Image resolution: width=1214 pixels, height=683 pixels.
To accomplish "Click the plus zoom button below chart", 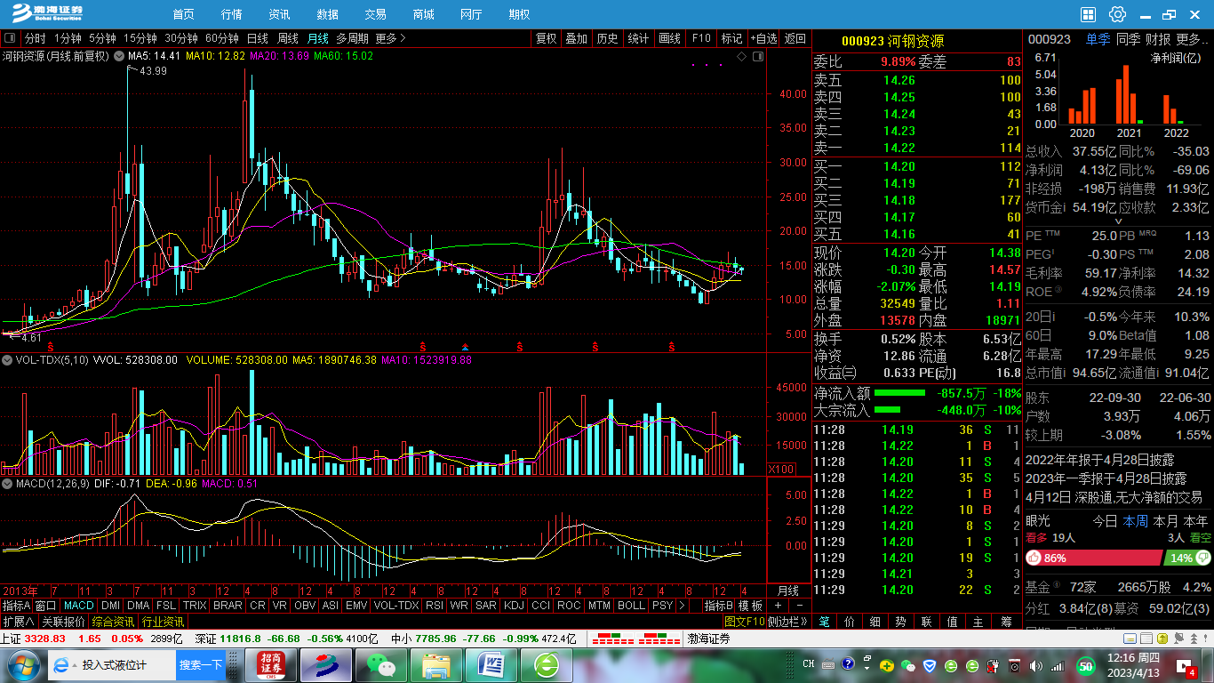I will 779,606.
